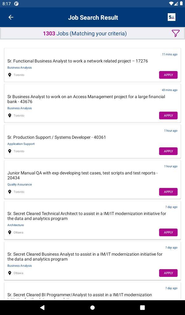Select Architecture category label

click(16, 225)
